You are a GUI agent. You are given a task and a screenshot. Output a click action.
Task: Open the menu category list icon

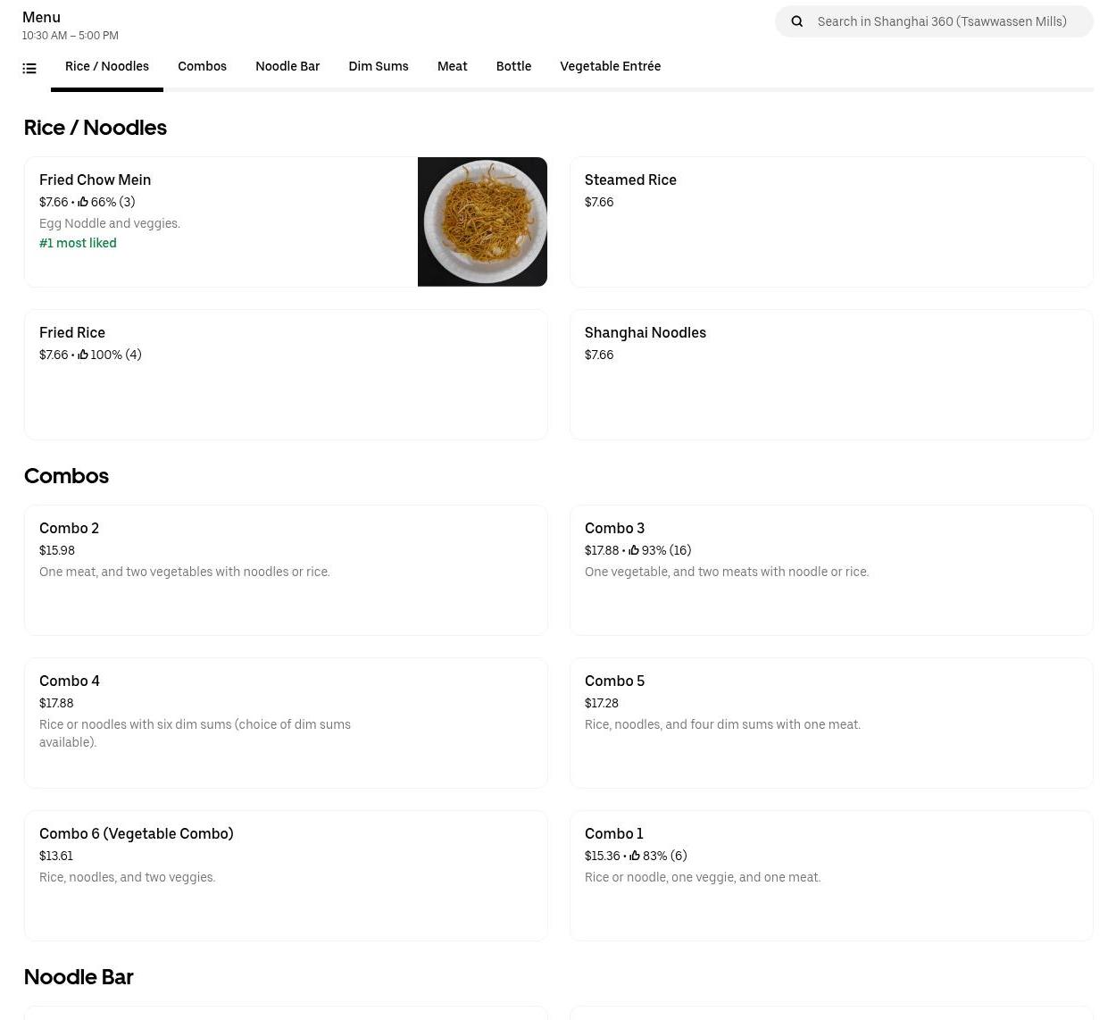(29, 68)
